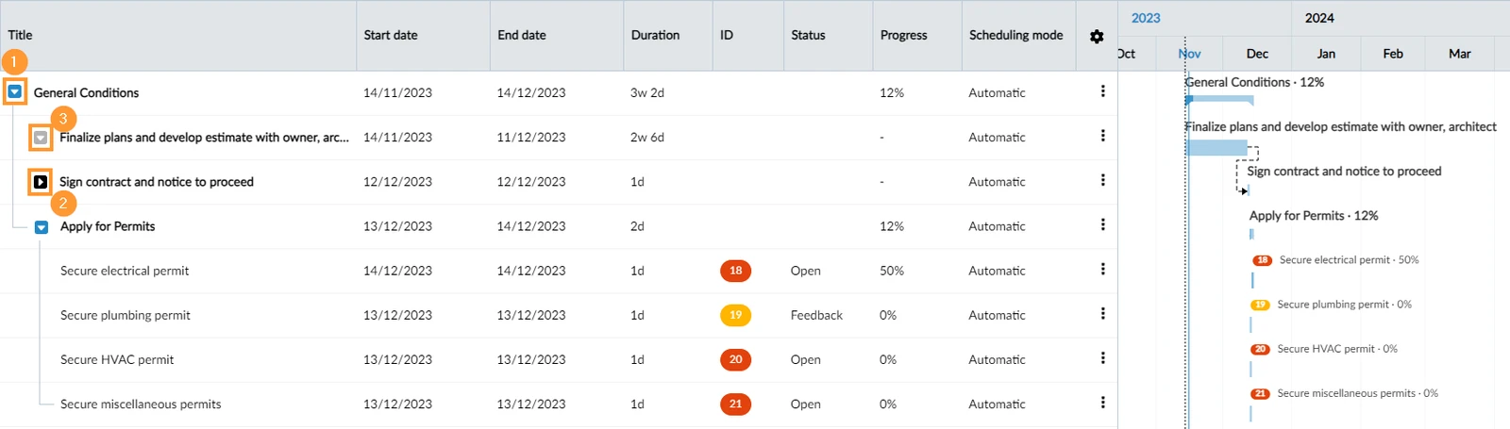This screenshot has width=1510, height=429.
Task: Open the Apply for Permits row three-dot menu
Action: (x=1102, y=224)
